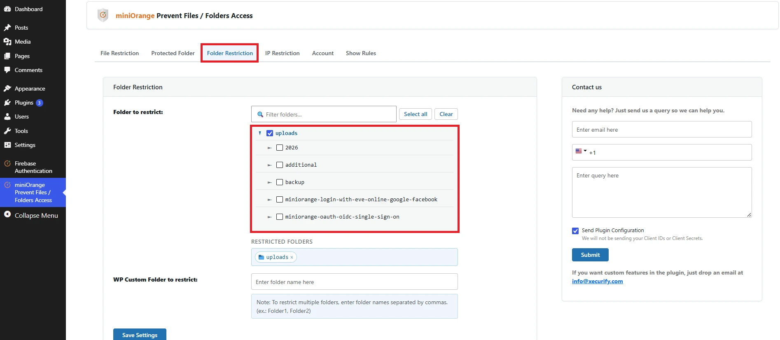This screenshot has height=340, width=780.
Task: Click the Plugins update count badge
Action: click(40, 103)
